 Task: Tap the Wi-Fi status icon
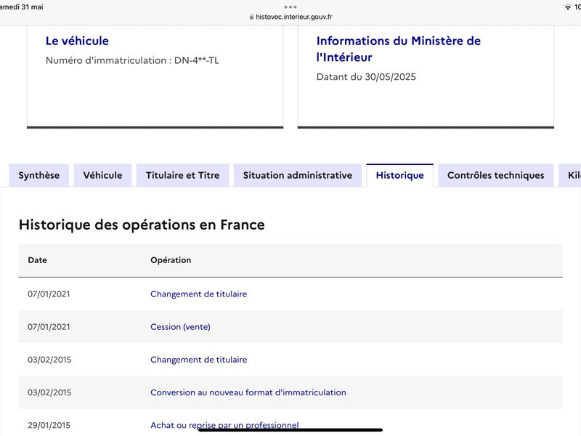tap(567, 7)
